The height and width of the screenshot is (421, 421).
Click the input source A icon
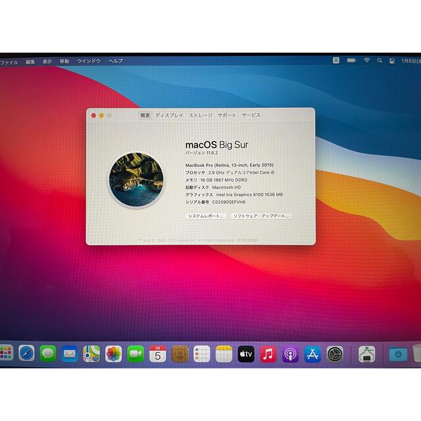point(336,61)
